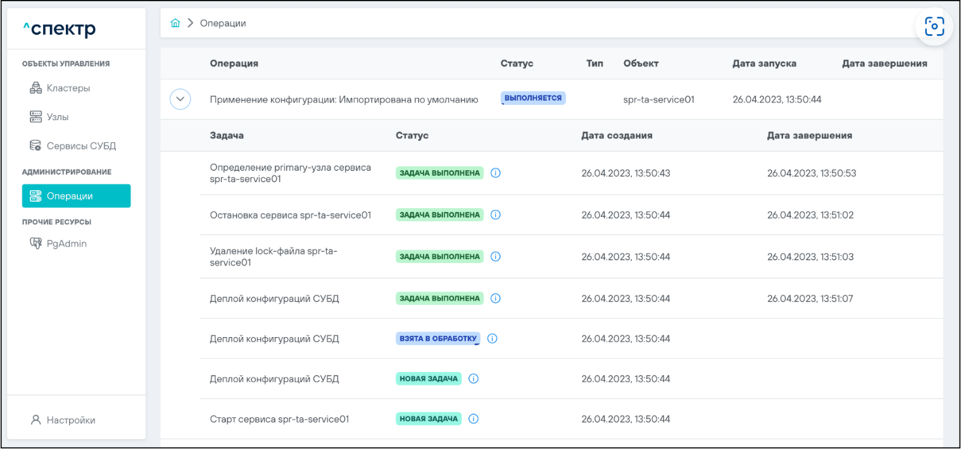This screenshot has height=449, width=961.
Task: Click the spr-ta-service01 object cell
Action: click(x=658, y=99)
